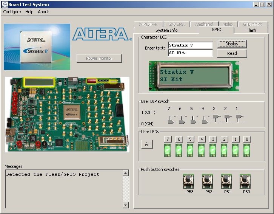
Task: Click the PB0 push button switch
Action: (245, 181)
